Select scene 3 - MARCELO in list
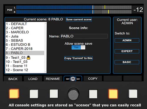Image resolution: width=147 pixels, height=109 pixels. click(x=25, y=32)
